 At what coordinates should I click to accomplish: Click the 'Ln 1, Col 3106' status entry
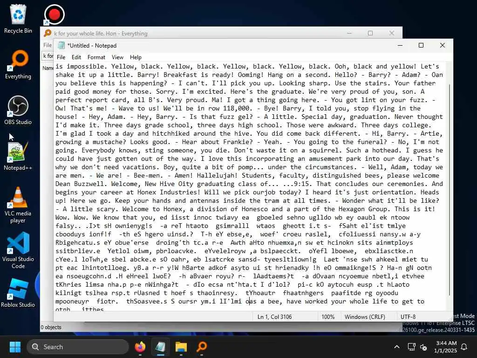(x=274, y=317)
